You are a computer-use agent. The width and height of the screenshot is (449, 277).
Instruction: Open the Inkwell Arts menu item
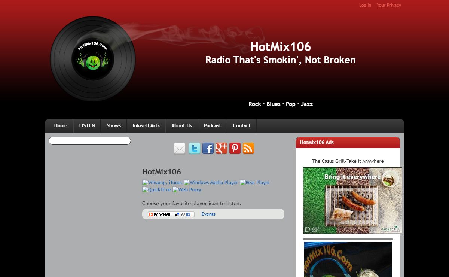tap(146, 126)
